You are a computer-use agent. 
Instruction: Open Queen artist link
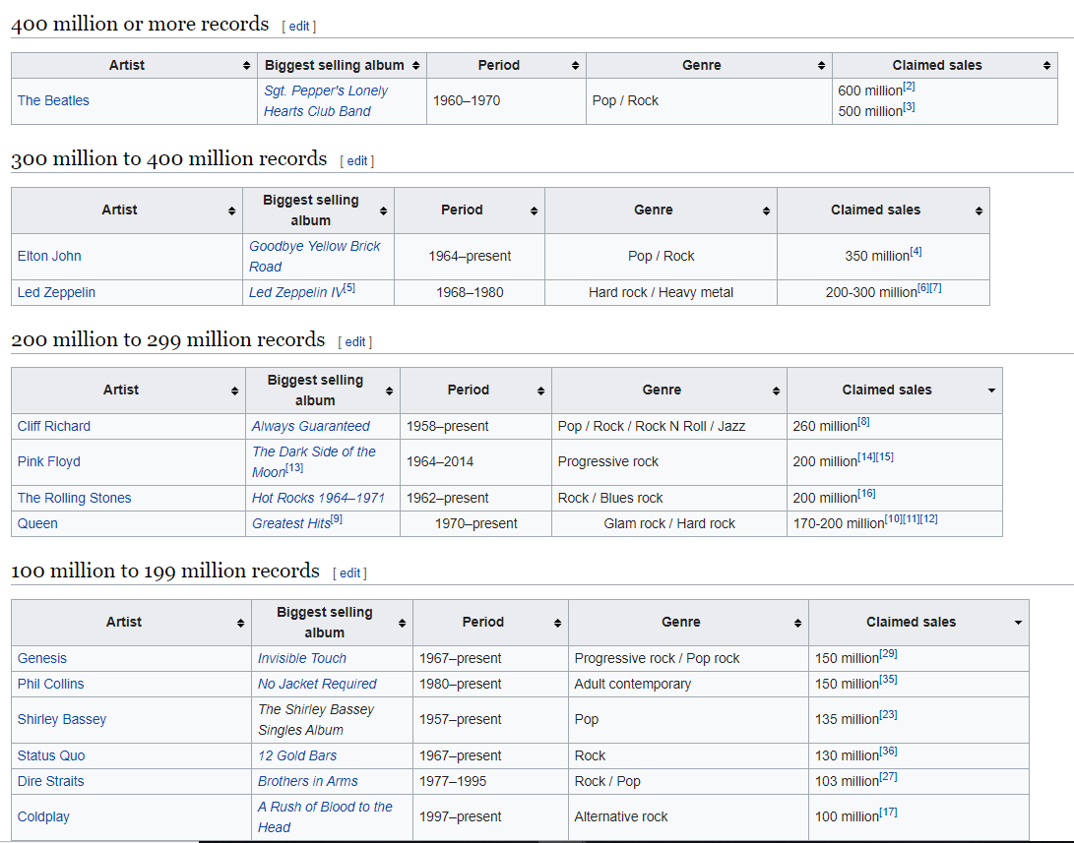click(x=37, y=524)
